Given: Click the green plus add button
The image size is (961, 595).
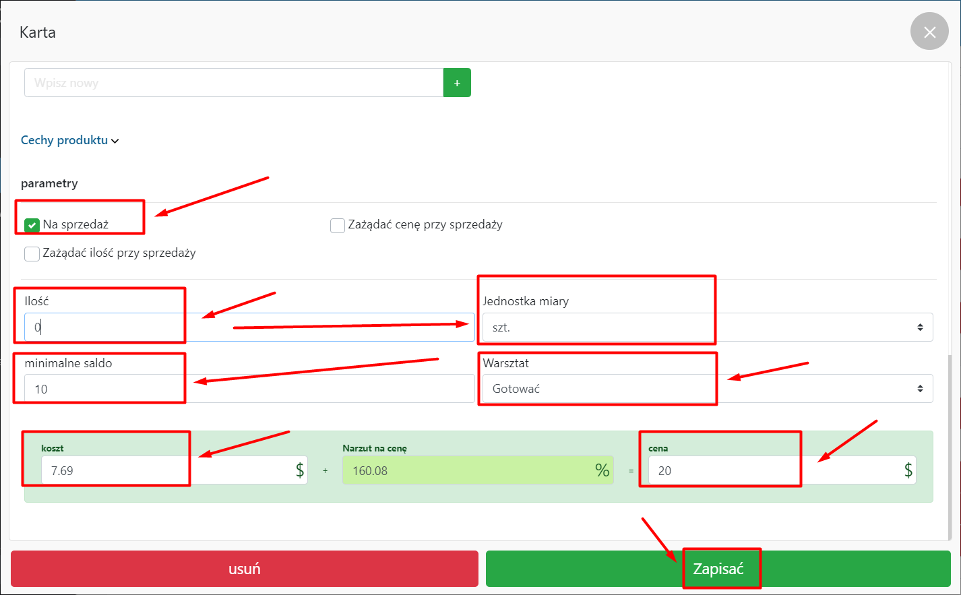Looking at the screenshot, I should [x=457, y=83].
